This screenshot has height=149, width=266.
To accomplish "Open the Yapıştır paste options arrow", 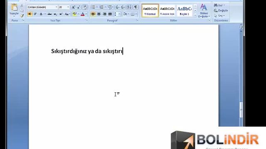I will (14, 16).
